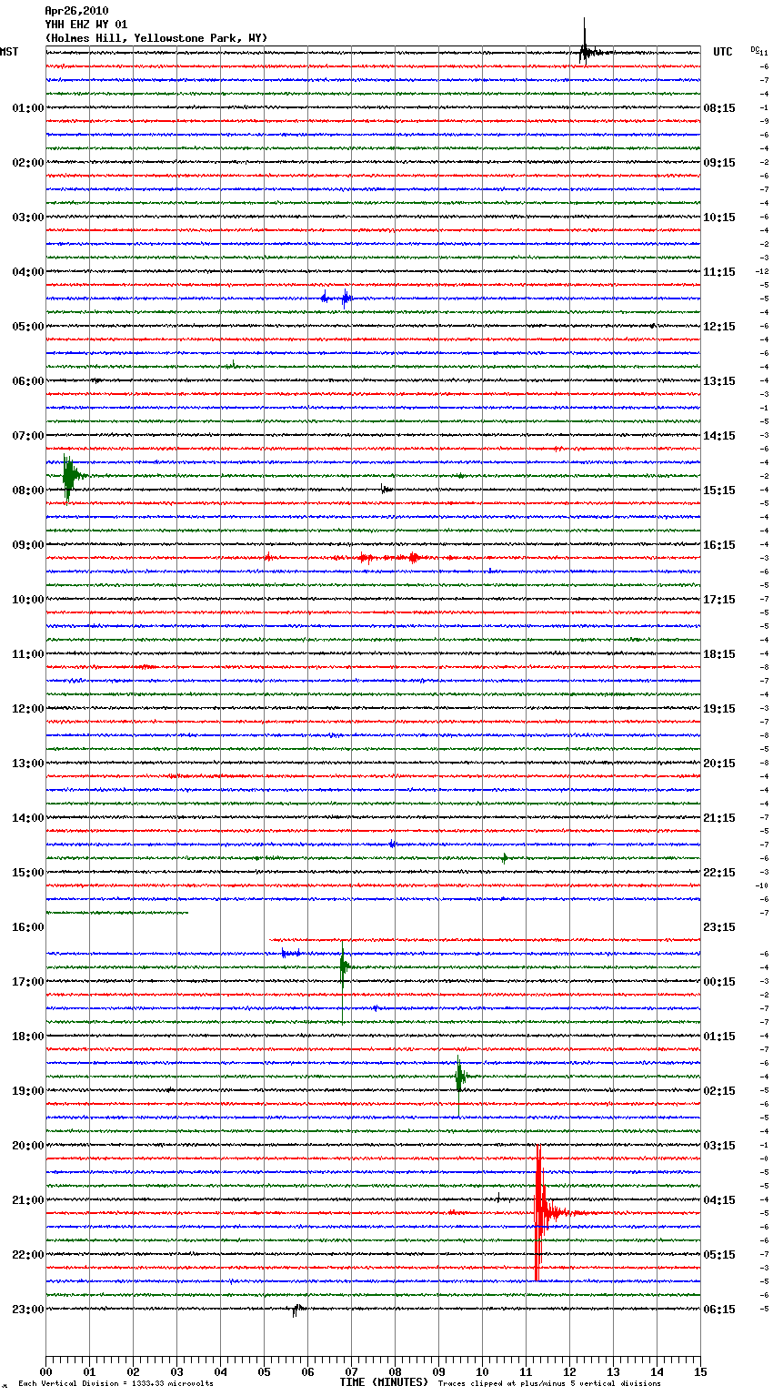Click the 12:15 UTC row label
This screenshot has height=1396, width=773.
pos(719,327)
